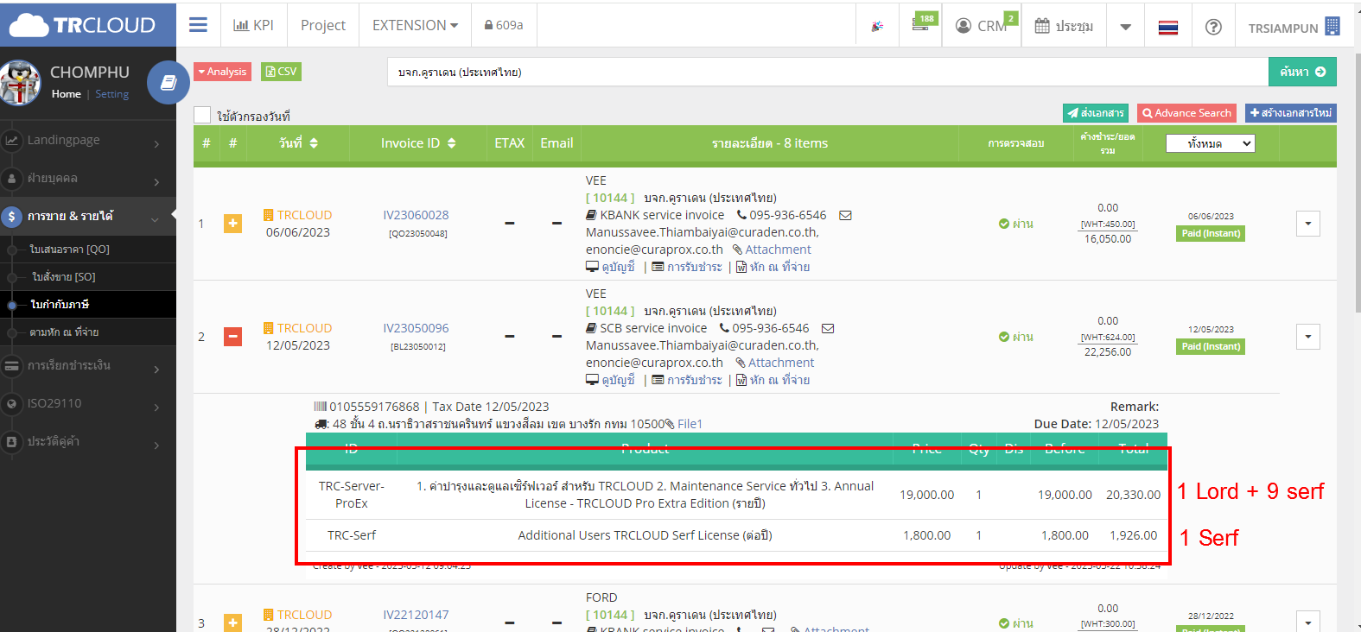Click หัก ณ ที่จ่าย in IV23060028 row
Image resolution: width=1361 pixels, height=632 pixels.
pyautogui.click(x=773, y=267)
